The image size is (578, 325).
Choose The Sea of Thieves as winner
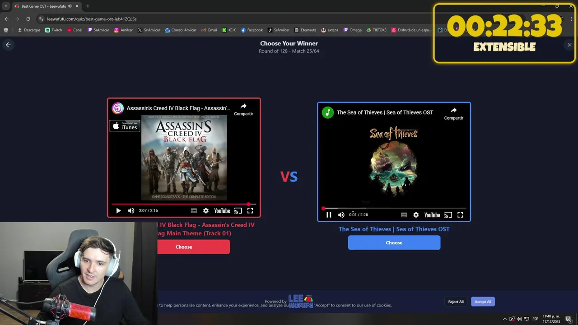click(x=394, y=243)
